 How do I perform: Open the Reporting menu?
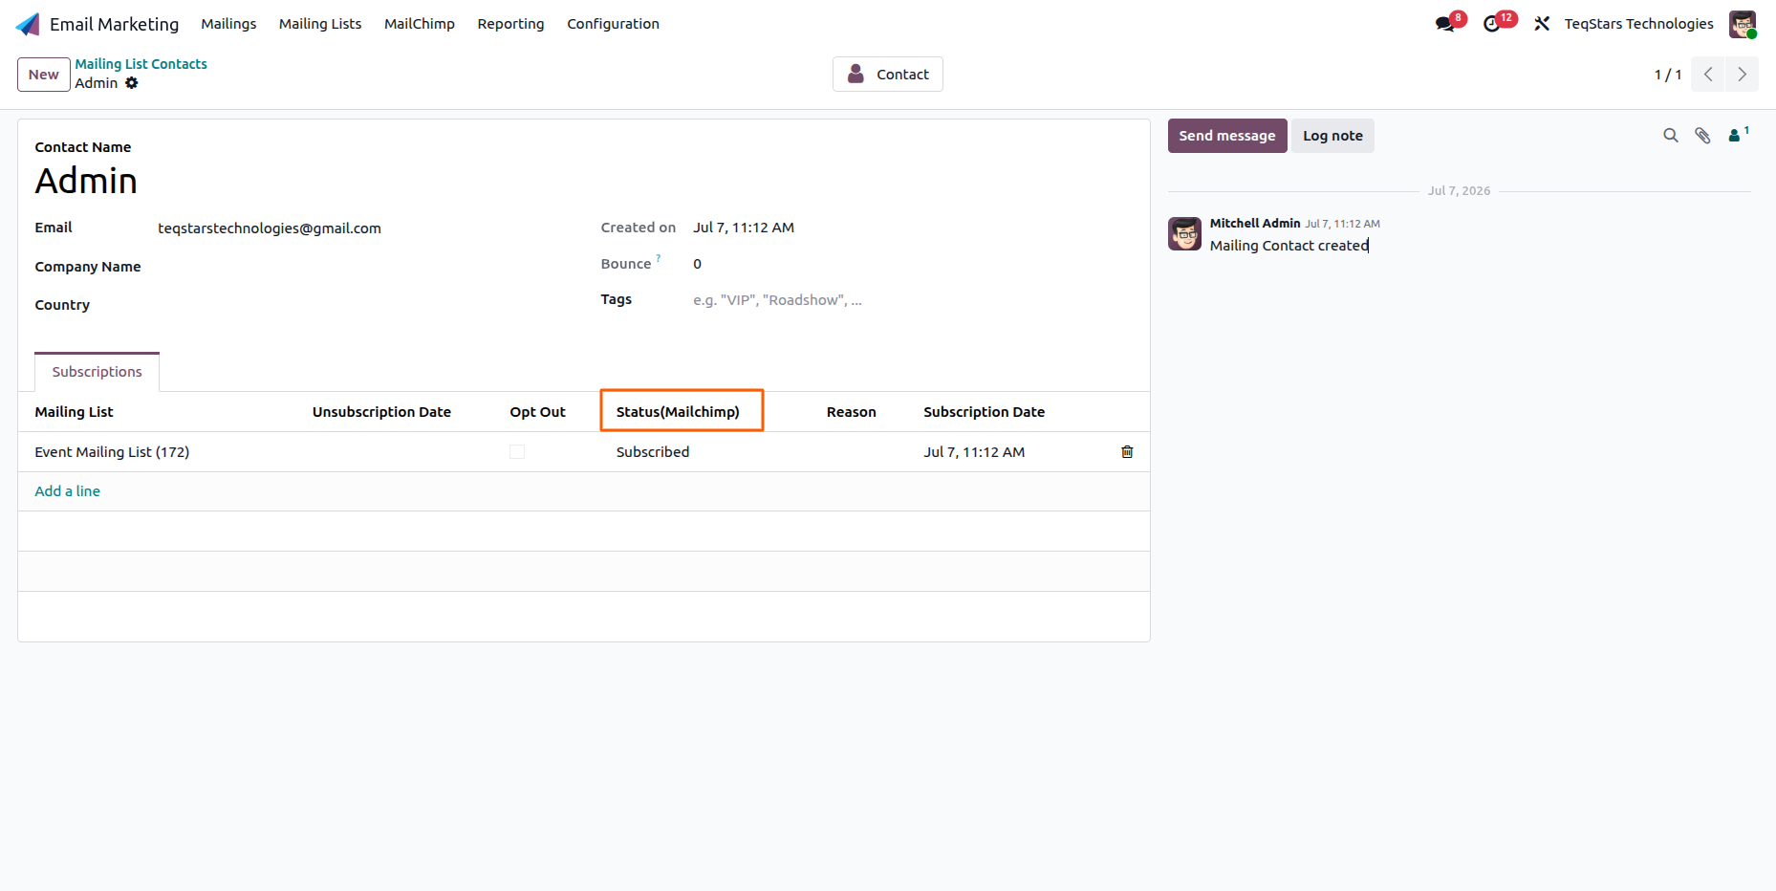tap(510, 24)
